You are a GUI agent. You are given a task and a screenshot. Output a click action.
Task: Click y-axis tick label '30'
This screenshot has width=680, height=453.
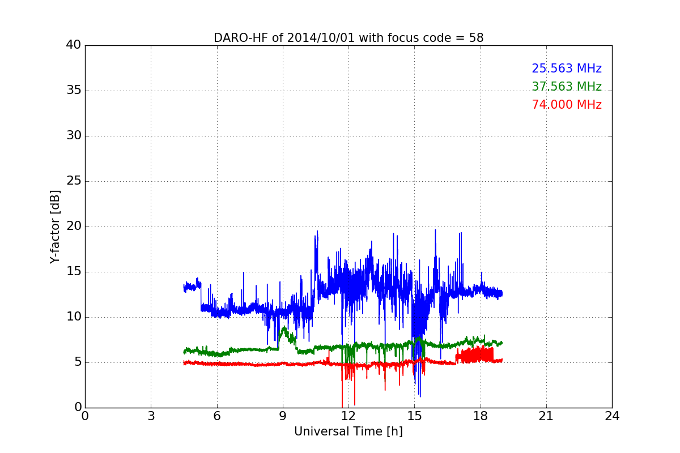click(x=74, y=136)
